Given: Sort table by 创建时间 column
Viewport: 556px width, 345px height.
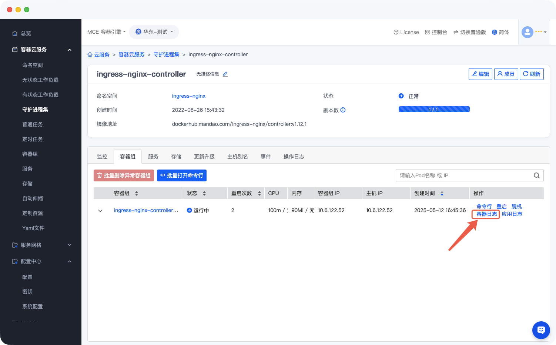Looking at the screenshot, I should tap(442, 193).
